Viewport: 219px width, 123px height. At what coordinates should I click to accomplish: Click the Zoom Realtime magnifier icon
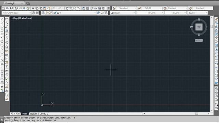coord(71,8)
